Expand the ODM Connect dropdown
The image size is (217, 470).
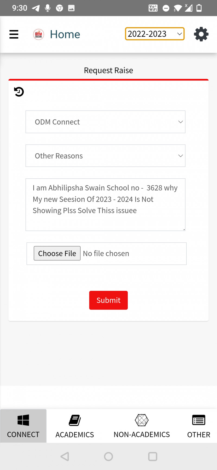(x=105, y=122)
